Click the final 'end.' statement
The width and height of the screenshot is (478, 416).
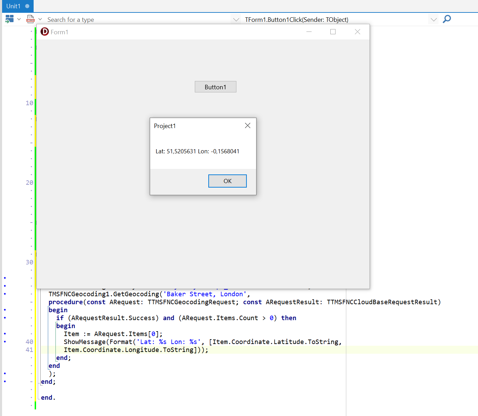[48, 397]
